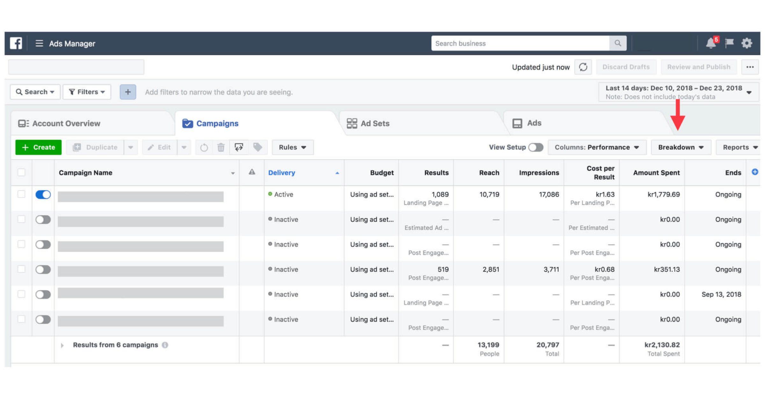Viewport: 765px width, 401px height.
Task: Enable toggle for the Estimated Ad campaign row
Action: pos(43,220)
